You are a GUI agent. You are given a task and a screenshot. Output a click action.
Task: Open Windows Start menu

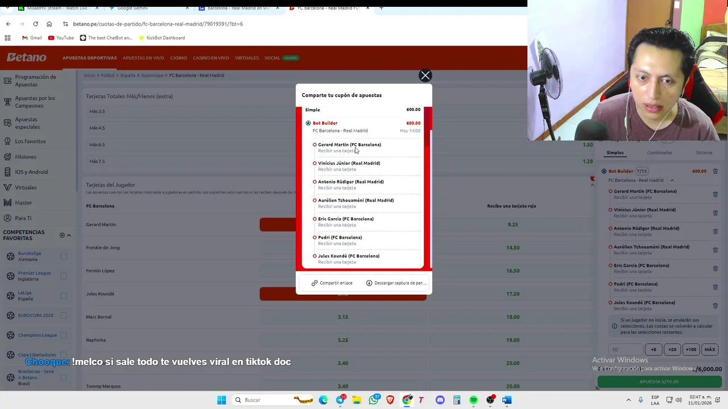(x=221, y=400)
